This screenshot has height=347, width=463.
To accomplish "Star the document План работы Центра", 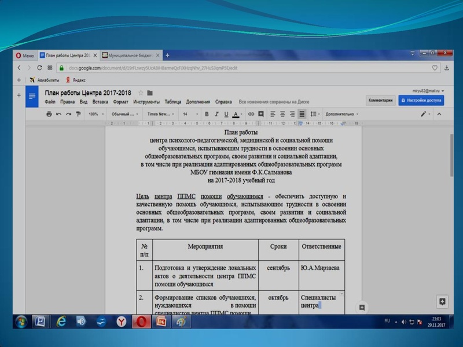I will 141,93.
